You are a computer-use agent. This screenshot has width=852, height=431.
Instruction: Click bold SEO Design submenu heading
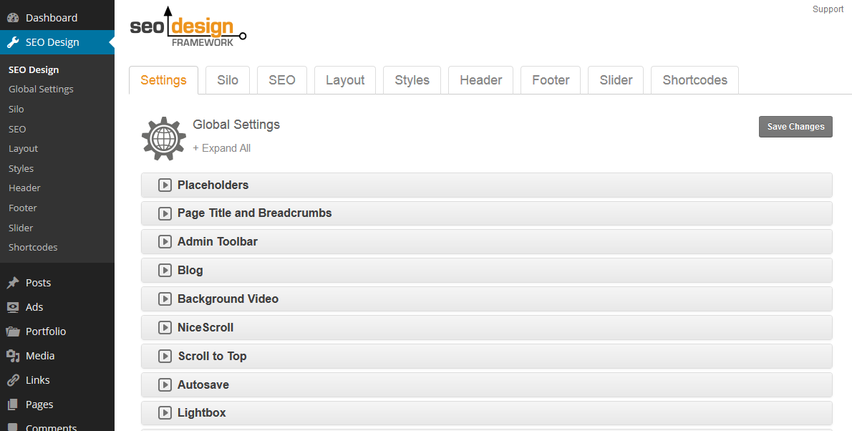pos(34,69)
